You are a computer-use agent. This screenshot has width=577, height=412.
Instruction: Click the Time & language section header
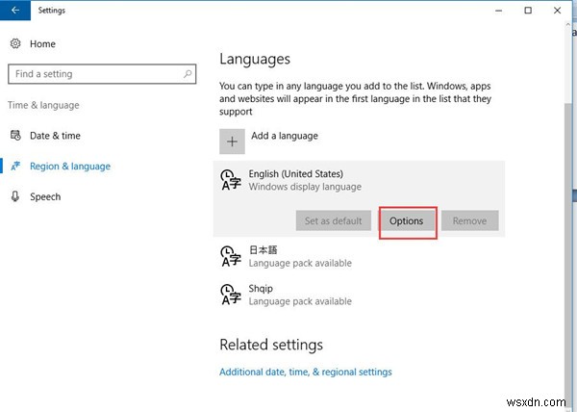[43, 105]
